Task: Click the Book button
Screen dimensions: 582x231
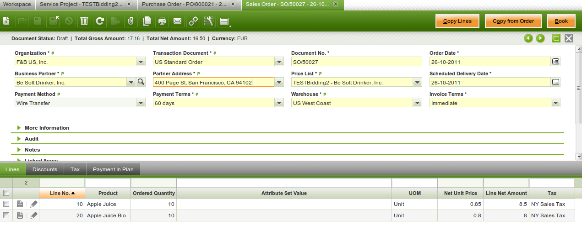Action: (561, 21)
